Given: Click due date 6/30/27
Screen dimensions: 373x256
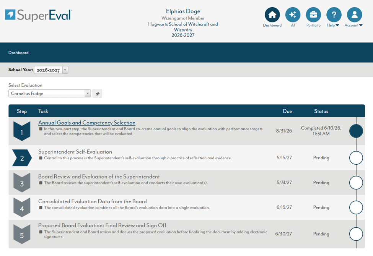Looking at the screenshot, I should (x=283, y=234).
